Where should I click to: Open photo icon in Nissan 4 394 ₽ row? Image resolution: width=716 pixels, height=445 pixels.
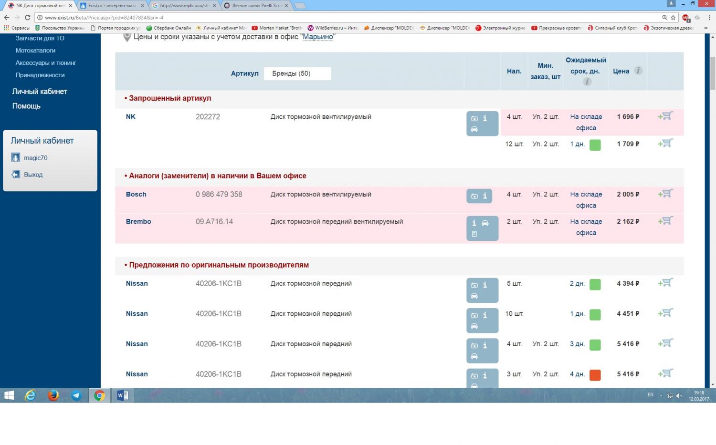pos(474,285)
